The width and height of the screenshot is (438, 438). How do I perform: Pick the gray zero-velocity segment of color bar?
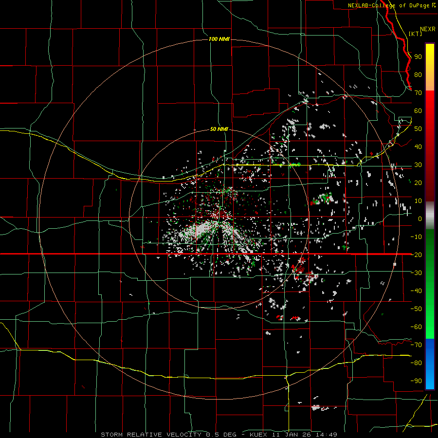pyautogui.click(x=430, y=216)
